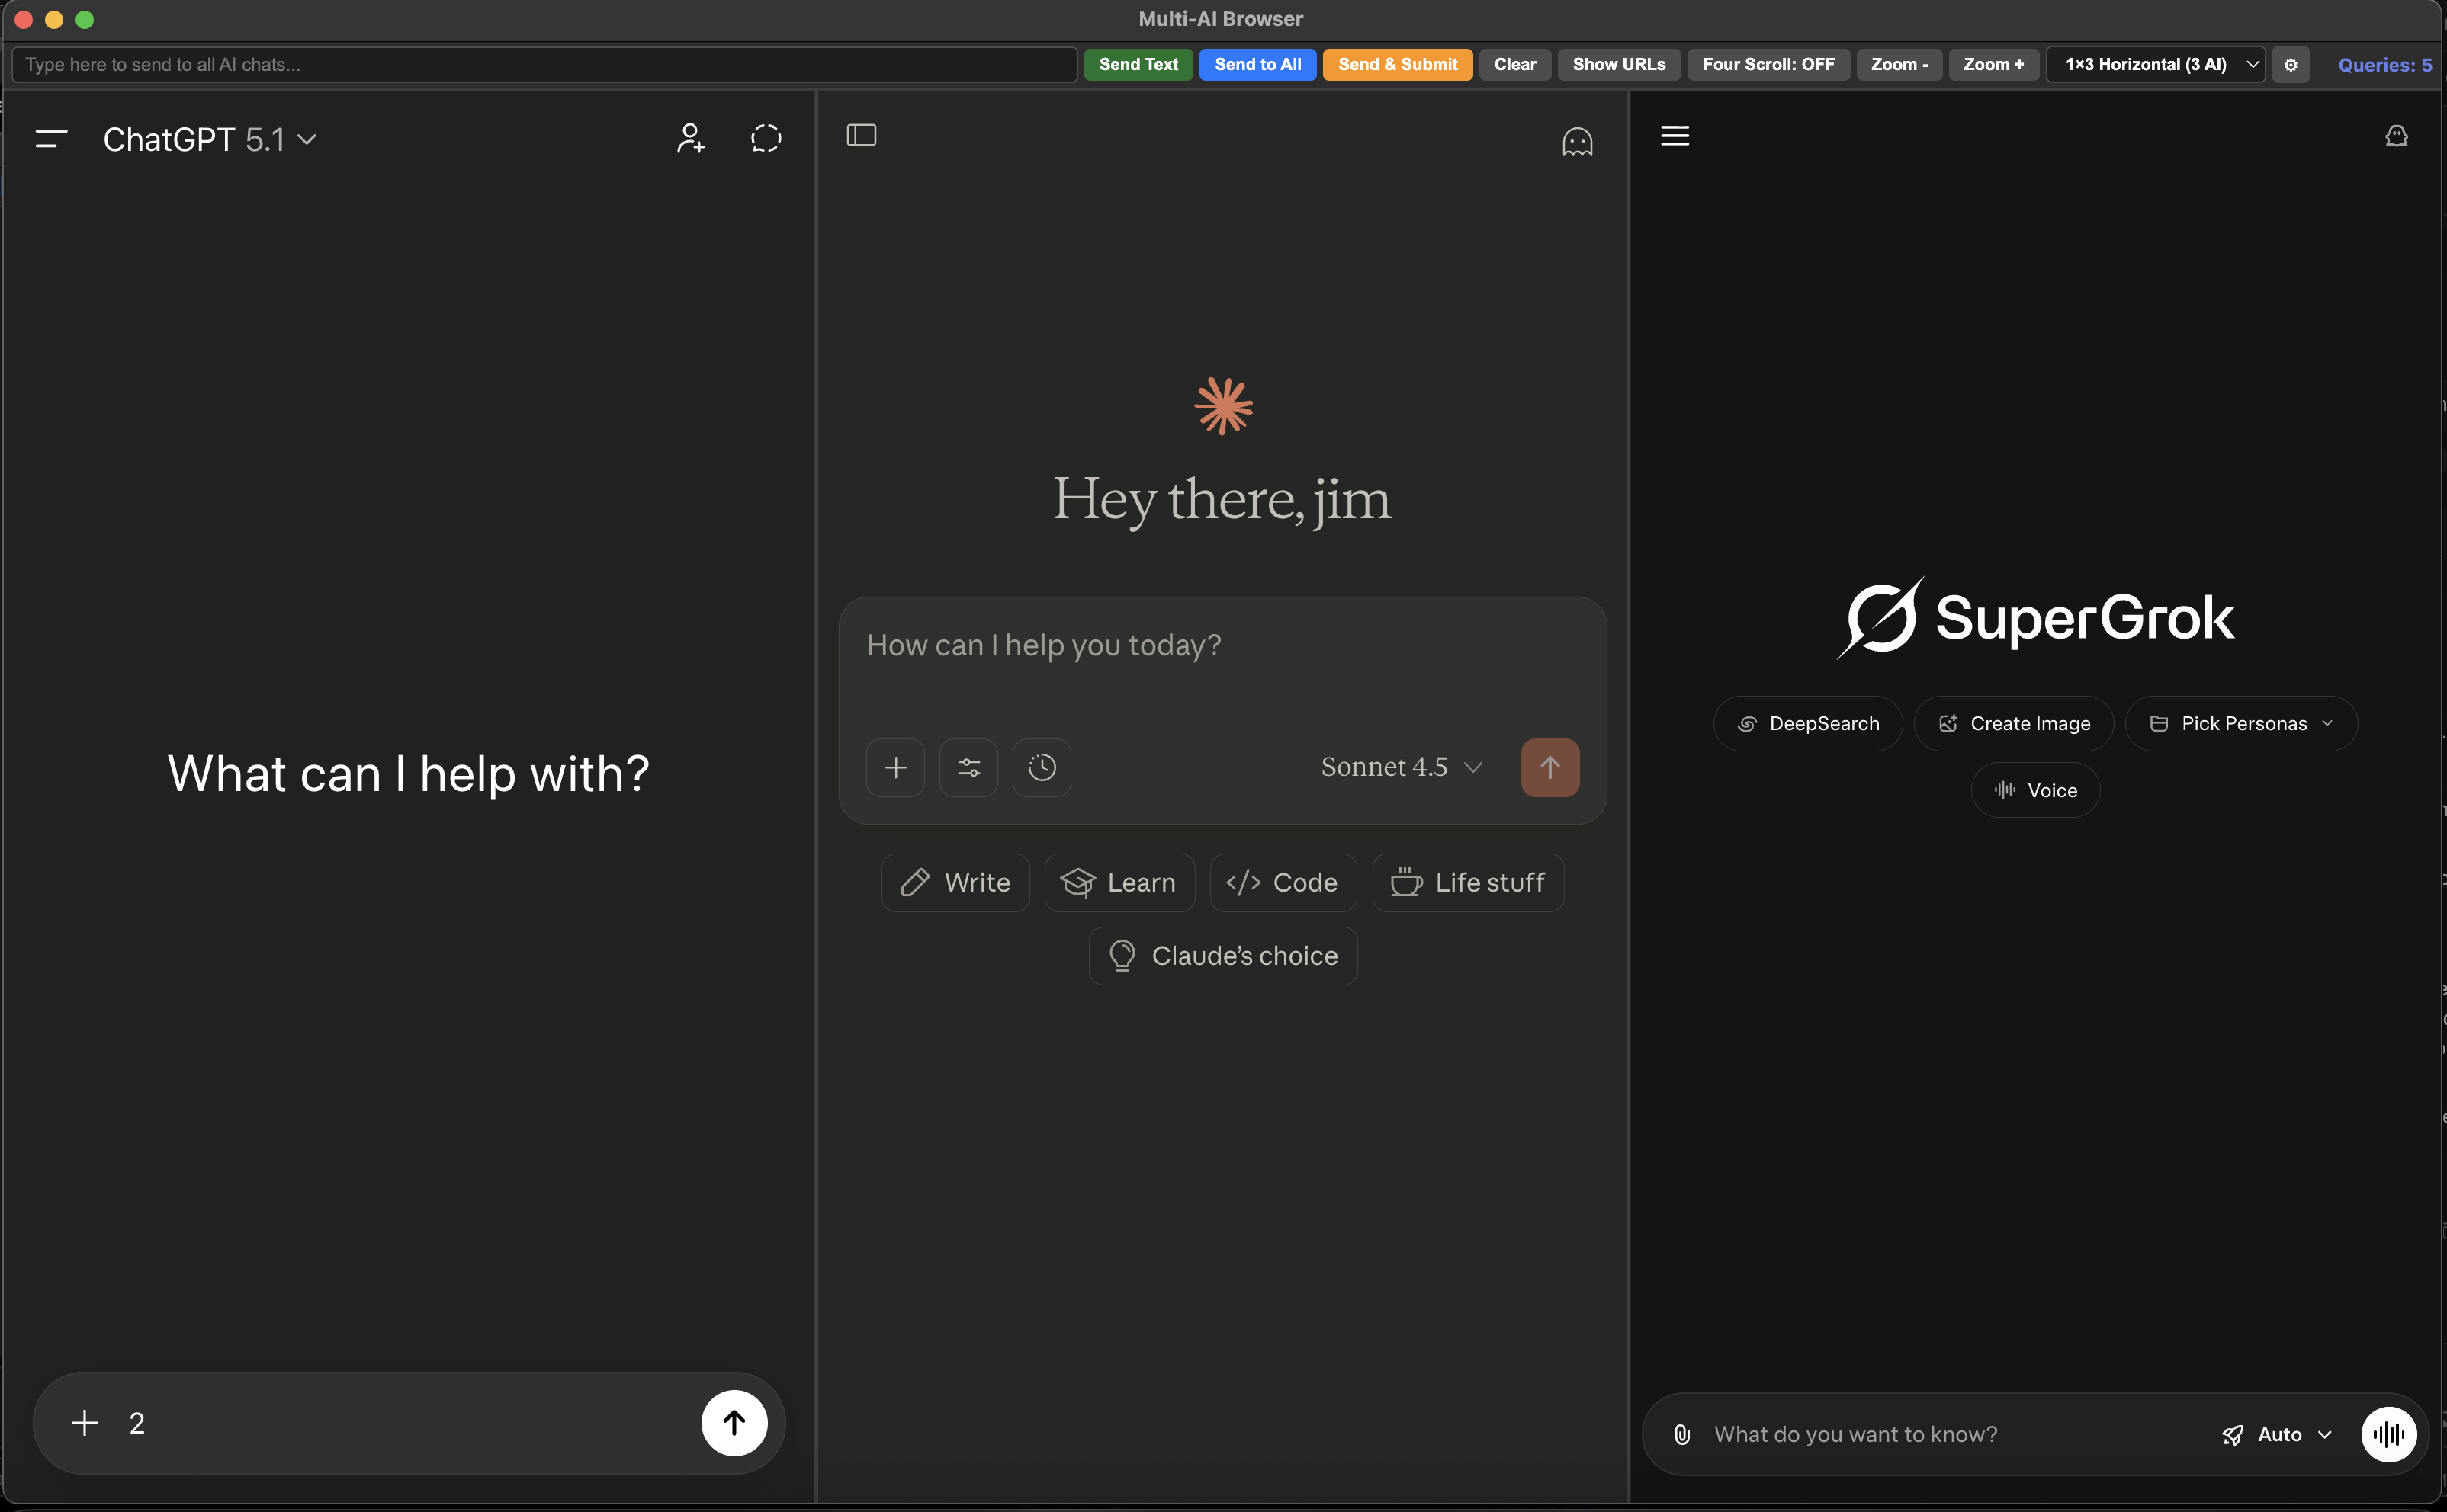
Task: Open Claude's chat history clock icon
Action: [1042, 767]
